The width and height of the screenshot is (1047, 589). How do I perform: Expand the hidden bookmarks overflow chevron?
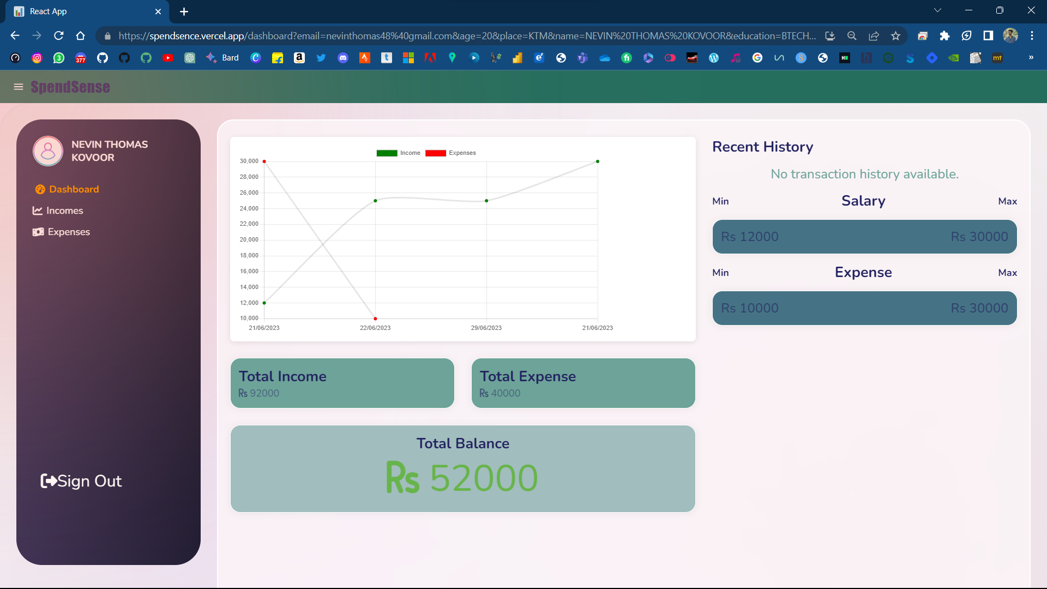(x=1031, y=58)
